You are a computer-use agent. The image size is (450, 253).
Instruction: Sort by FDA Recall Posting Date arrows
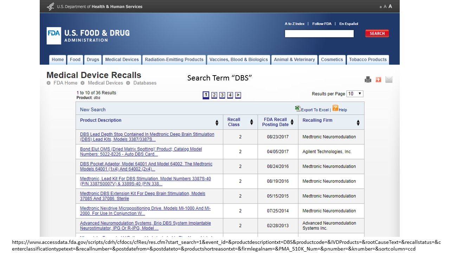click(292, 122)
